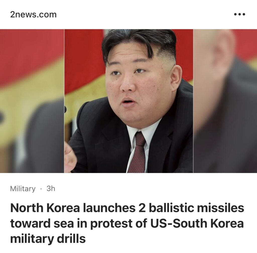Tap the left blurred image panel
257x253 pixels.
coord(32,101)
